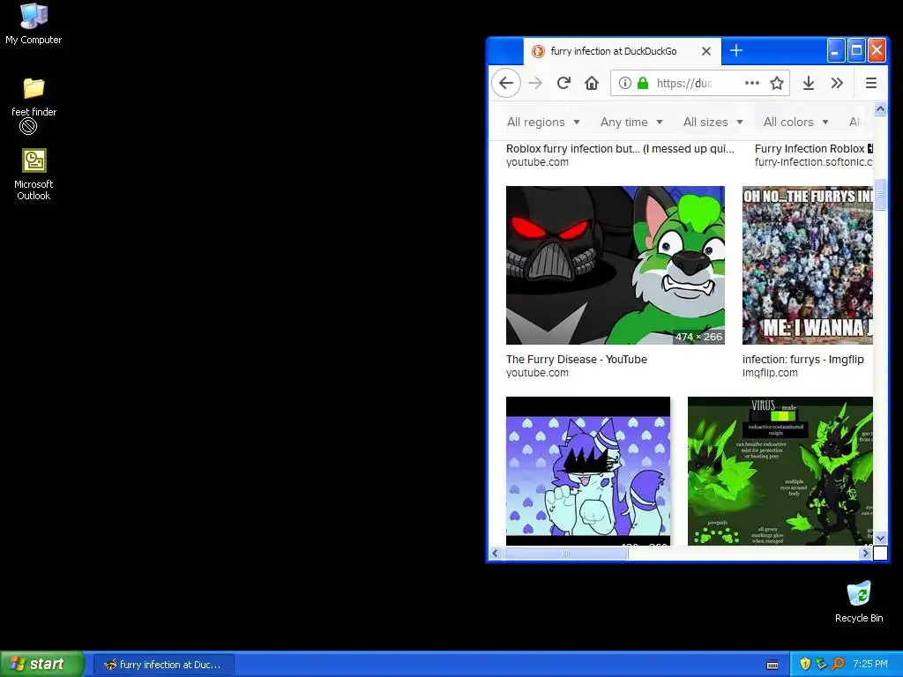903x677 pixels.
Task: Open The Furry Disease thumbnail image
Action: click(615, 265)
